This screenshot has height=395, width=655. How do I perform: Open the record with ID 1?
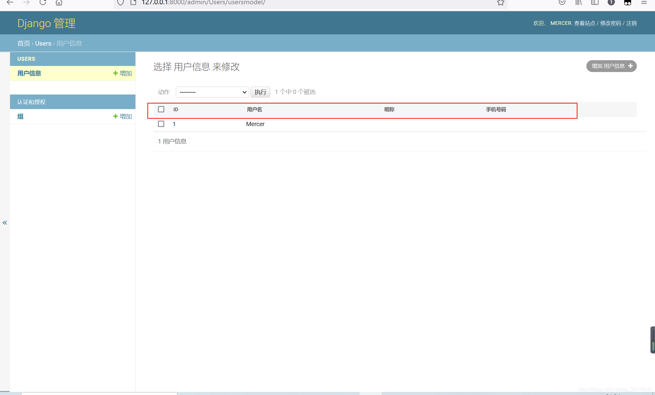point(174,124)
